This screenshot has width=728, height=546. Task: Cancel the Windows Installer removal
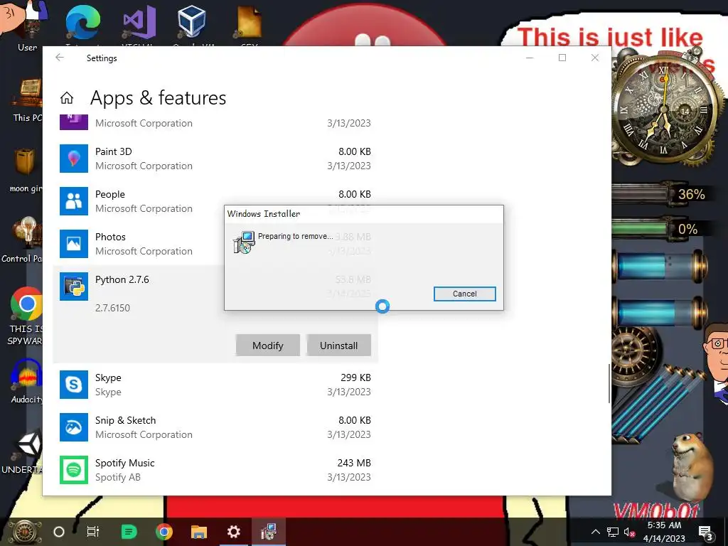[x=464, y=294]
